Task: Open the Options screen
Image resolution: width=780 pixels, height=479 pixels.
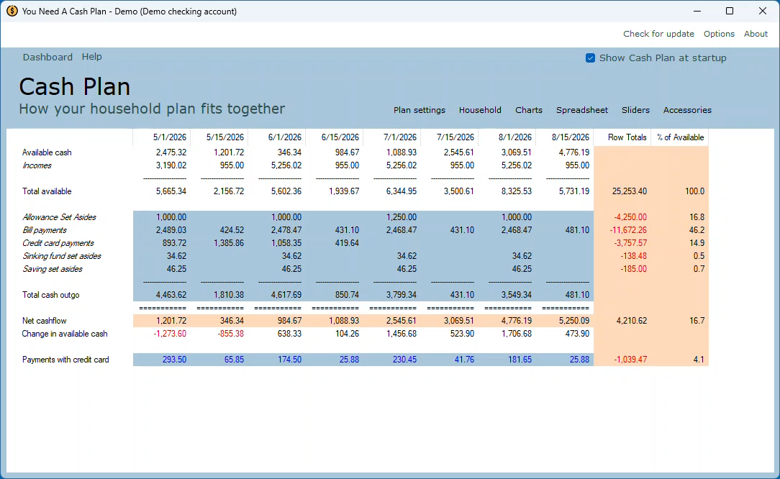Action: 720,33
